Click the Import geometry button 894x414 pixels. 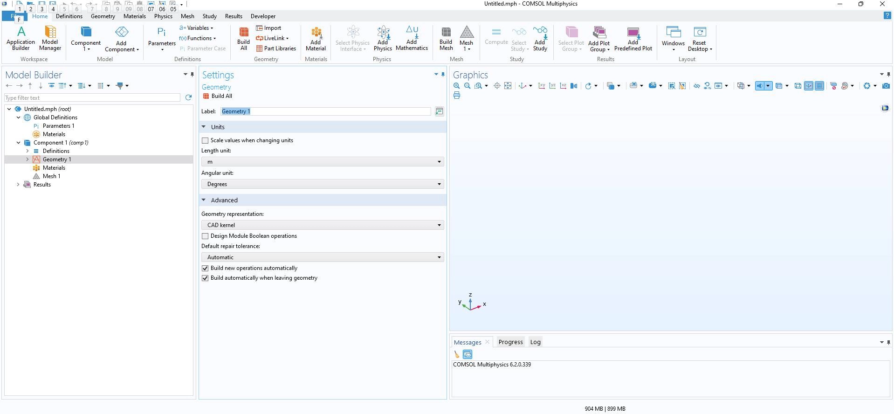pos(268,28)
